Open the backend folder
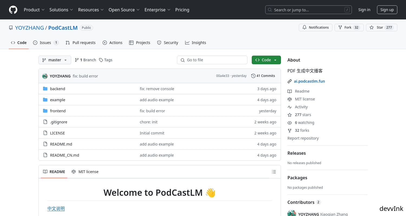406x216 pixels. click(x=58, y=89)
